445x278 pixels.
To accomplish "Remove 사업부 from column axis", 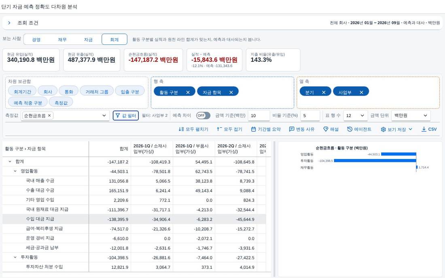I will pyautogui.click(x=361, y=93).
